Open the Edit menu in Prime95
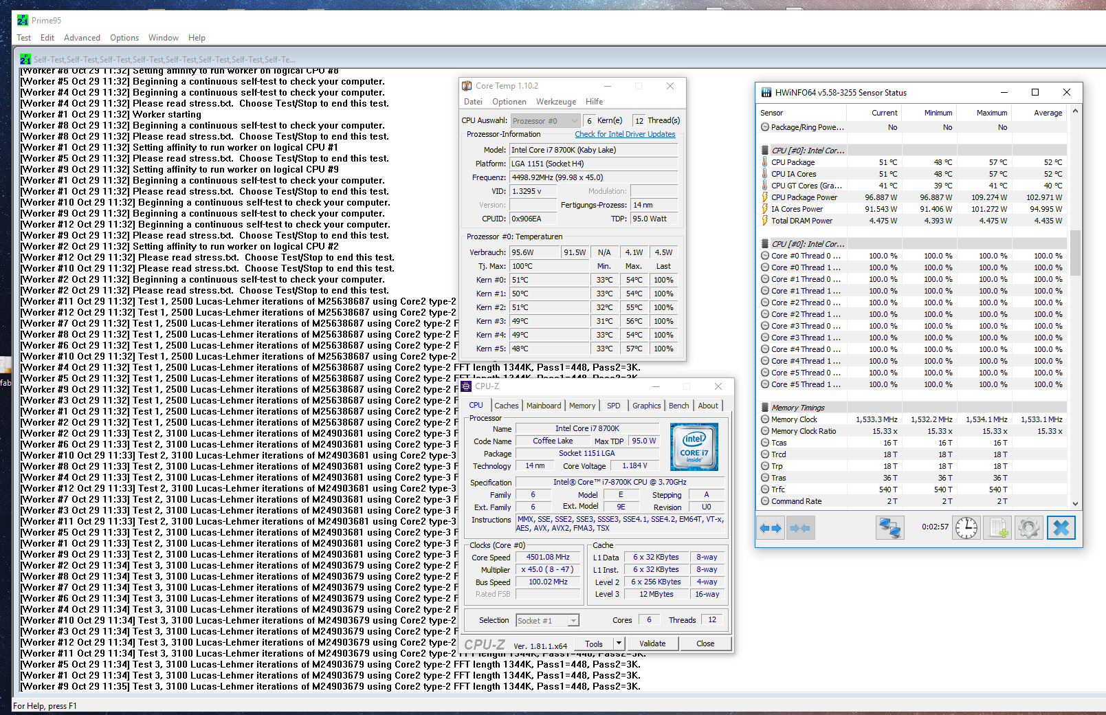Viewport: 1106px width, 715px height. pos(47,38)
